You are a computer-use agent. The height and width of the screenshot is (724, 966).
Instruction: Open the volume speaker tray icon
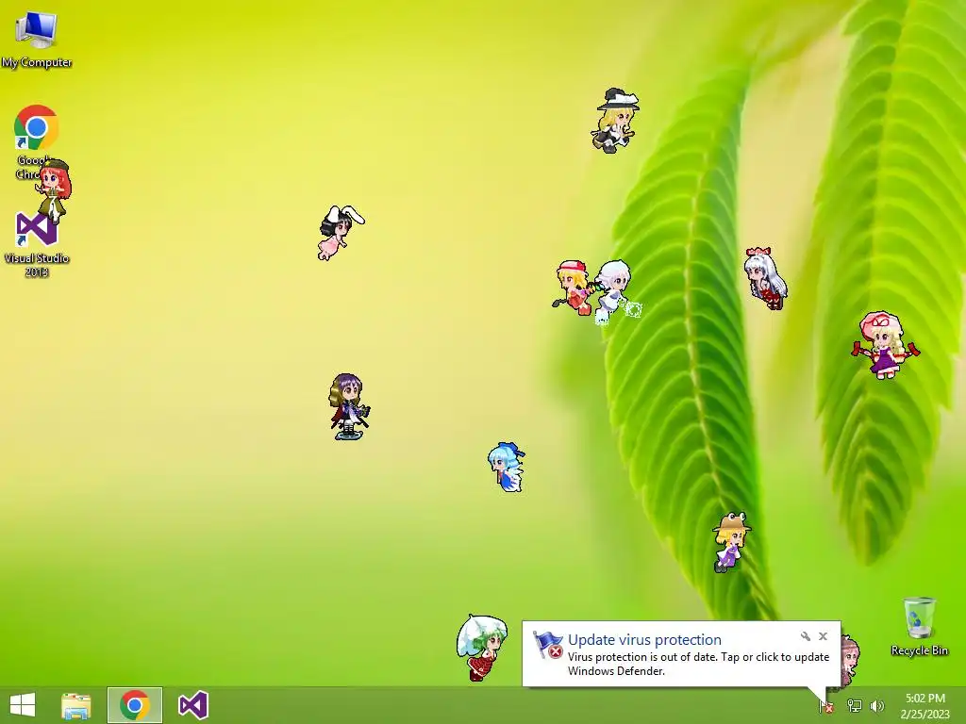[877, 705]
